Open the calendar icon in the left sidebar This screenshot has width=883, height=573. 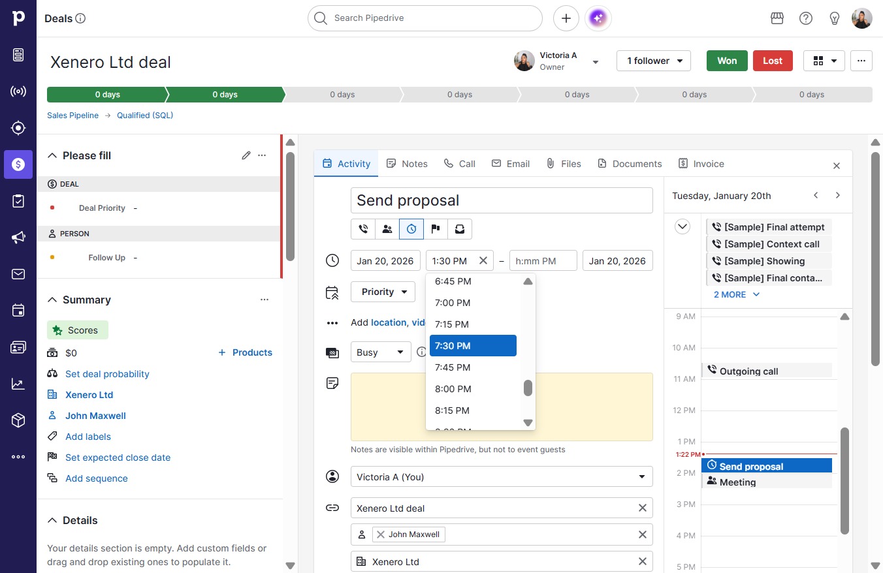[x=18, y=311]
